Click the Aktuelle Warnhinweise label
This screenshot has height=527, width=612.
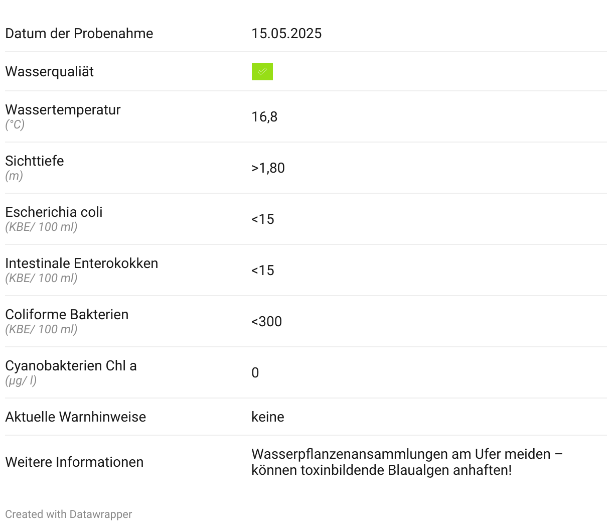coord(76,417)
